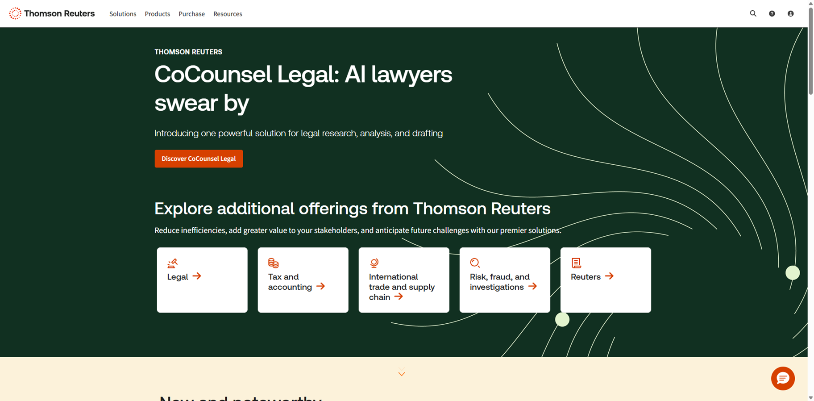Click the coins icon on Tax card
This screenshot has width=814, height=401.
[273, 263]
